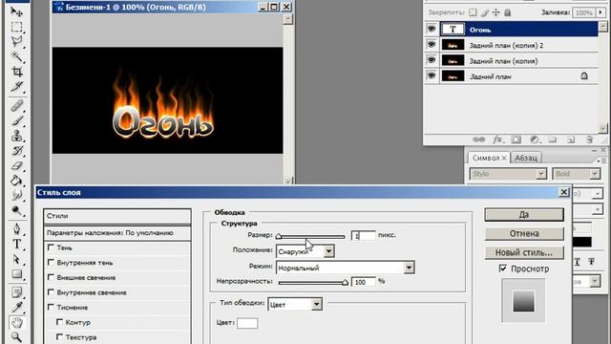
Task: Select the Move tool
Action: pyautogui.click(x=17, y=11)
